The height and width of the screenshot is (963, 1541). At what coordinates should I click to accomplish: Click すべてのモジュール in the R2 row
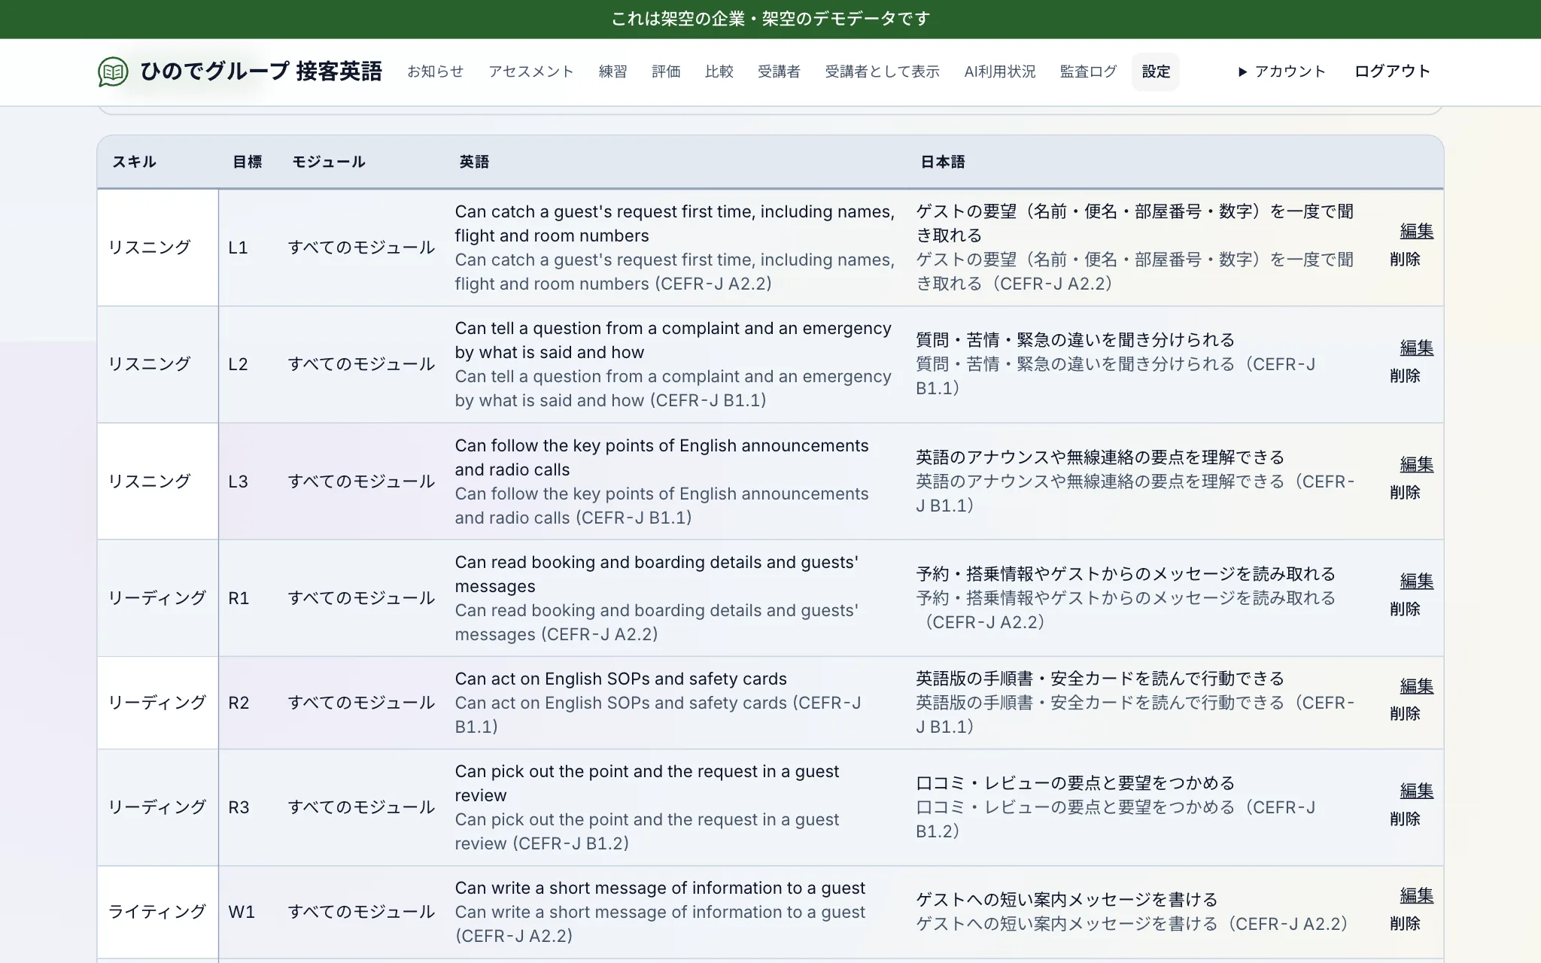click(x=361, y=703)
